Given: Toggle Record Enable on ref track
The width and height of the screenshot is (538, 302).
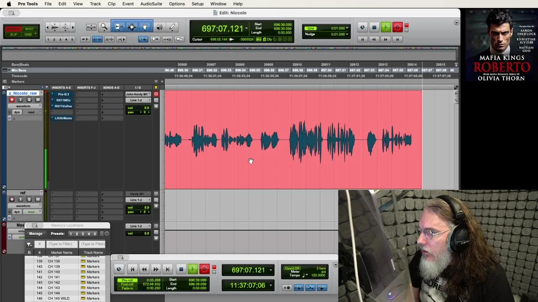Looking at the screenshot, I should pos(12,199).
